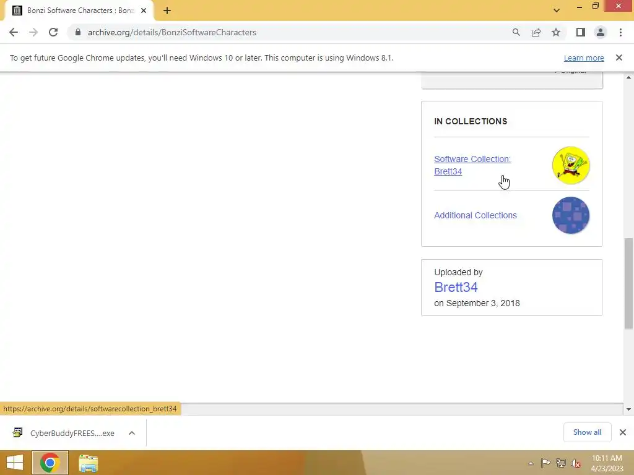The image size is (634, 475).
Task: Click the address bar URL
Action: pyautogui.click(x=172, y=32)
